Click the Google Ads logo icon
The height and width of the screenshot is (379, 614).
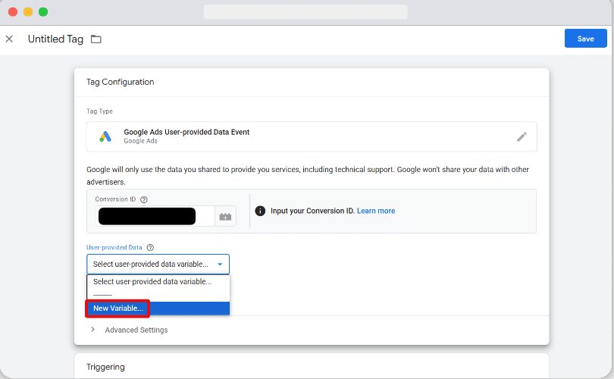tap(105, 136)
